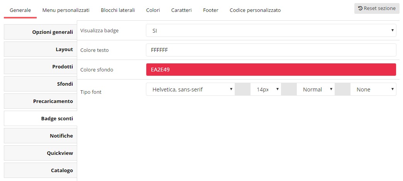Screen dimensions: 403x181
Task: Open the Blocchi laterali tab
Action: [x=118, y=10]
